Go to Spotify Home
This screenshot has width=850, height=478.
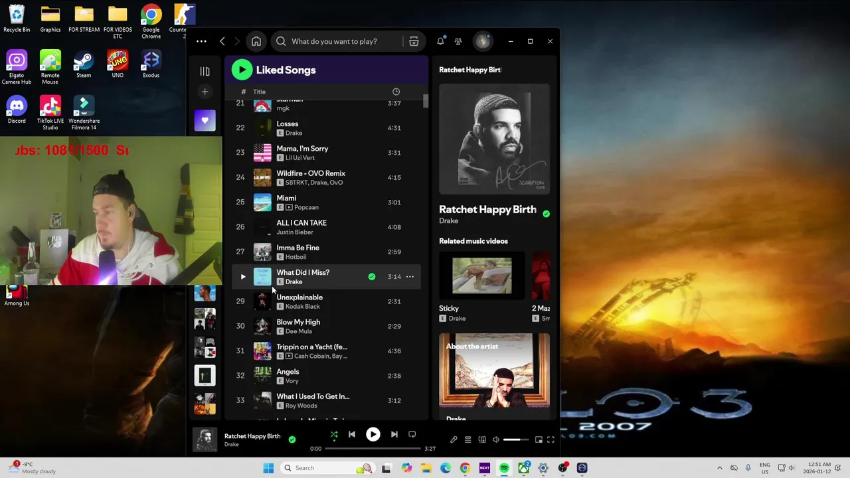click(x=256, y=41)
